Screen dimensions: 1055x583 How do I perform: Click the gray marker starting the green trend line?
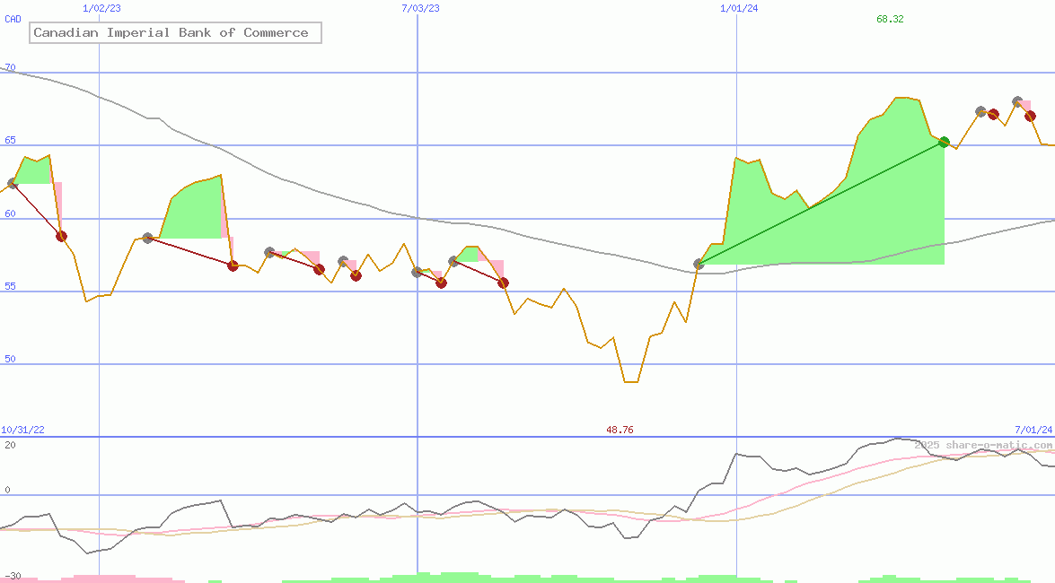coord(699,265)
